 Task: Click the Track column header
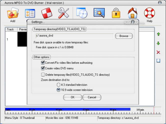[x=11, y=29]
